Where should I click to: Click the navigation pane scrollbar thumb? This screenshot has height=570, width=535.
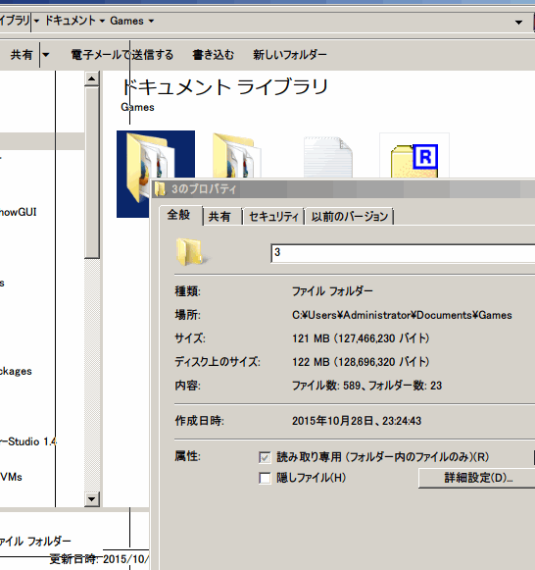[91, 173]
